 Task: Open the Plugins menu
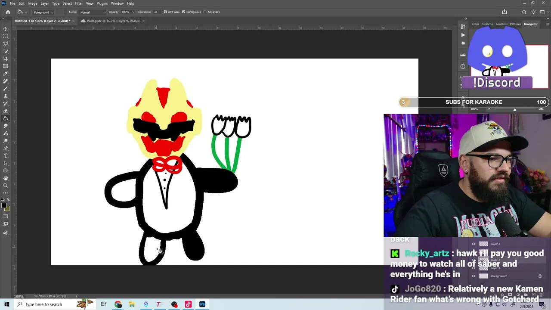(102, 3)
